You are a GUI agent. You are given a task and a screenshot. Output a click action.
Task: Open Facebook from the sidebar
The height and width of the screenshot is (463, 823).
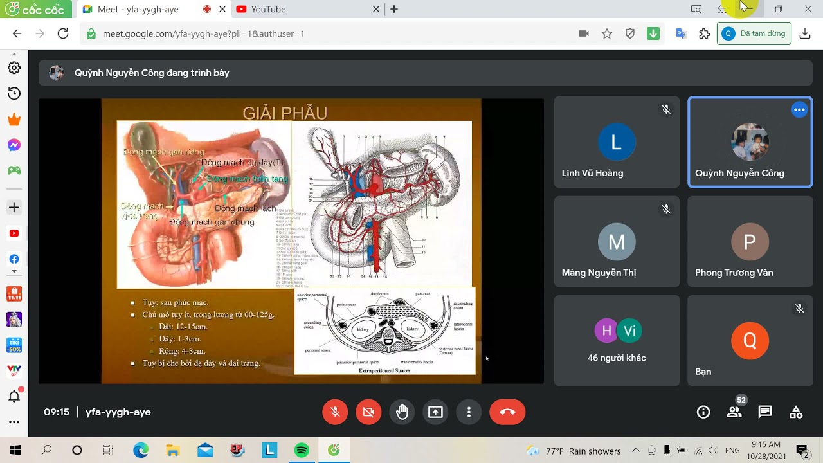pyautogui.click(x=14, y=259)
